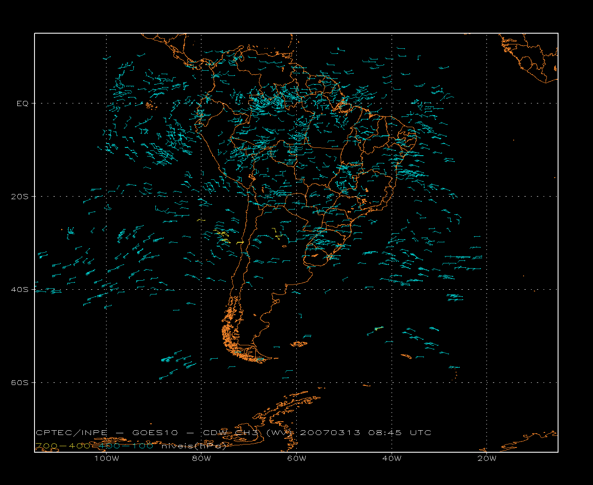Click the "20S" latitude label

20,197
